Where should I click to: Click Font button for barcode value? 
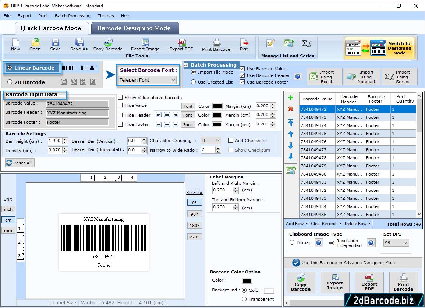[x=188, y=106]
